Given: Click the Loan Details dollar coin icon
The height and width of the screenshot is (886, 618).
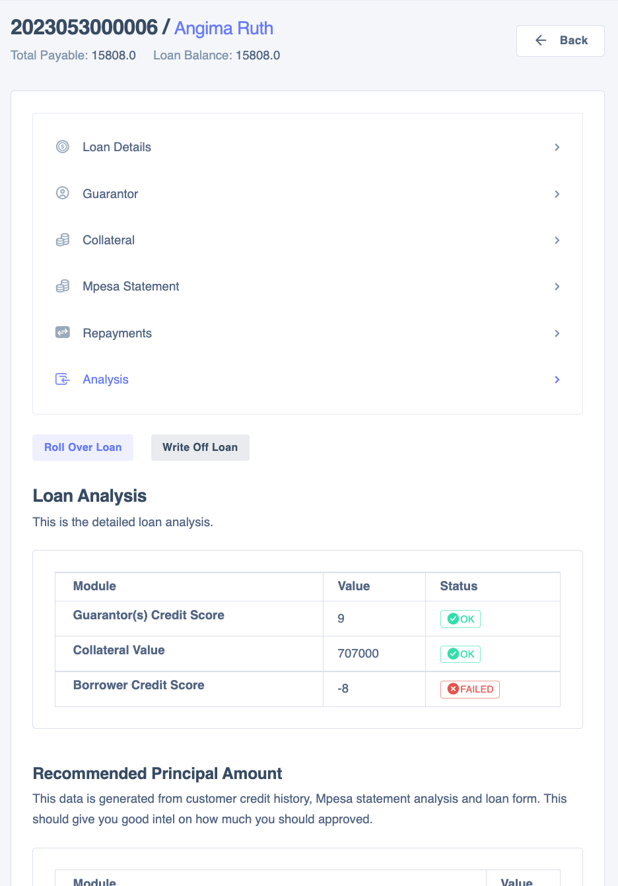Looking at the screenshot, I should 63,147.
